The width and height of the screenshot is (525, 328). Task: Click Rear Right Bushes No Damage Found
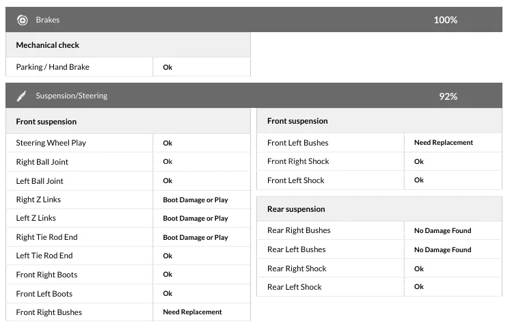coord(442,230)
